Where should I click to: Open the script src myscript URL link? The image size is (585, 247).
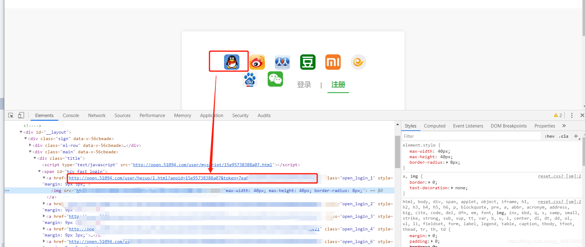point(202,165)
